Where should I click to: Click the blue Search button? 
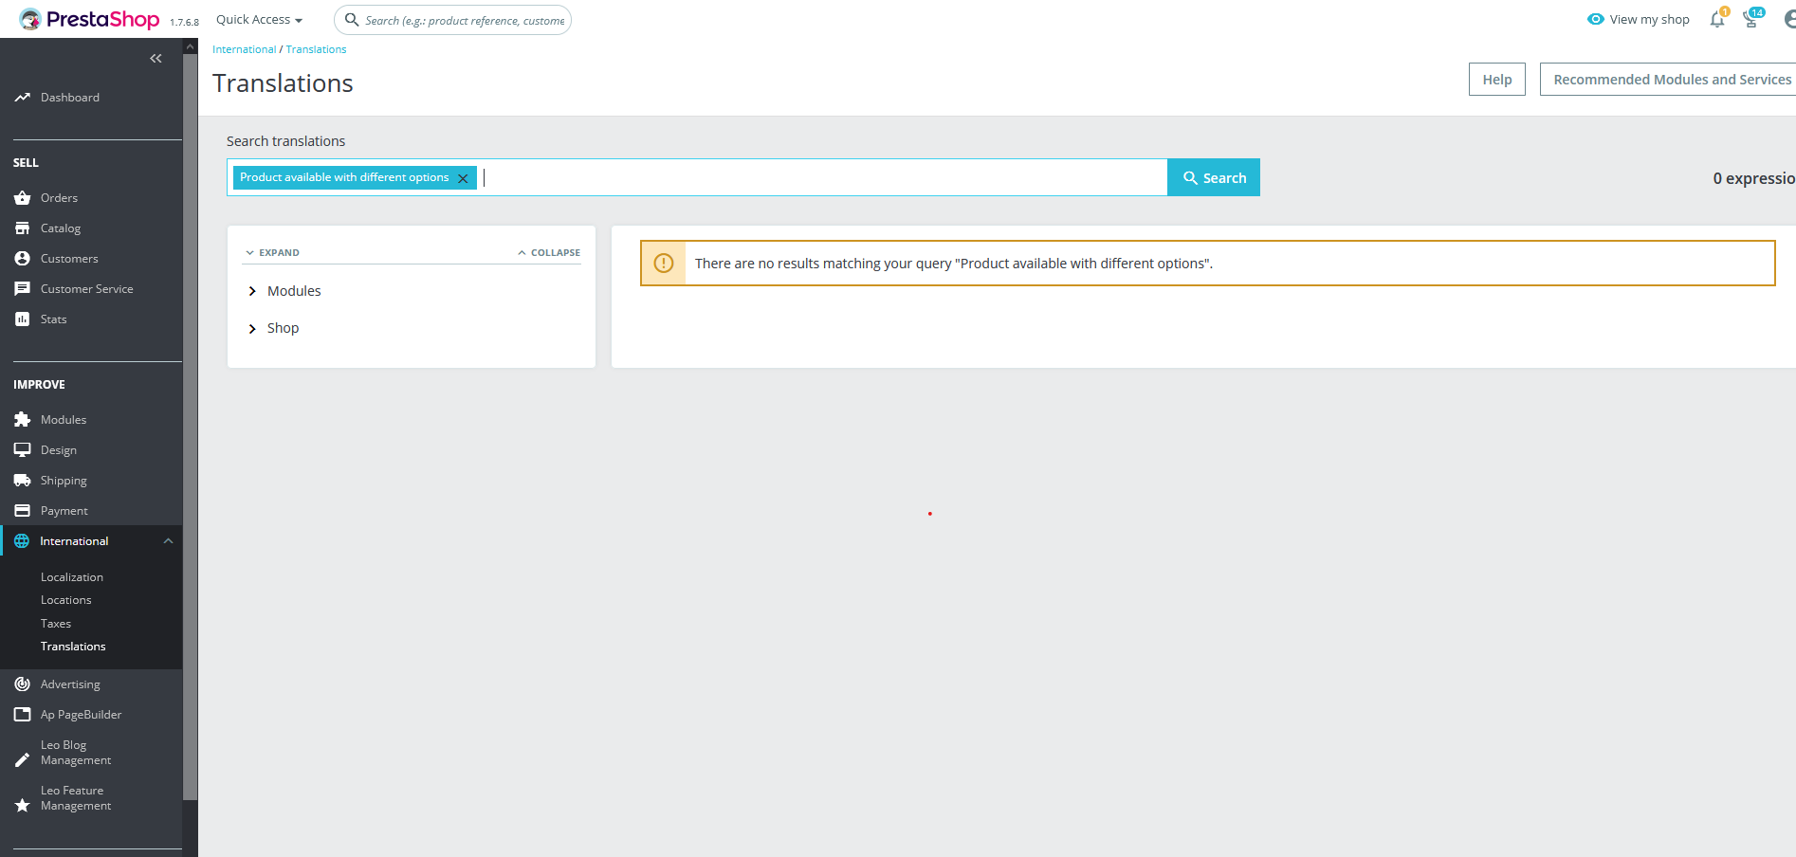pos(1214,177)
